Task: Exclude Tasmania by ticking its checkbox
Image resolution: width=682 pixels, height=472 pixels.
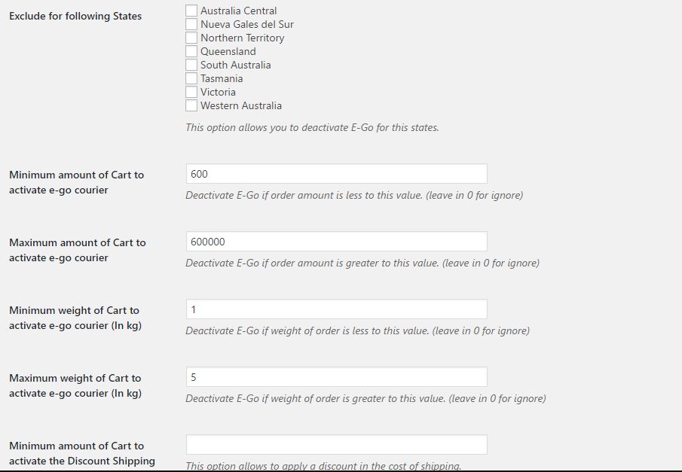Action: (191, 78)
